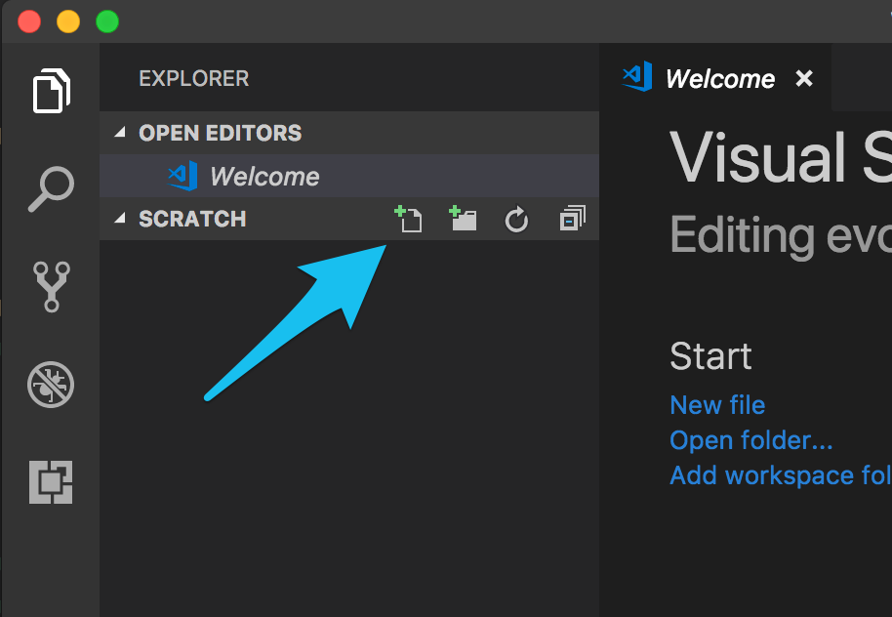Click the Add workspace folder link
892x617 pixels.
pyautogui.click(x=781, y=475)
